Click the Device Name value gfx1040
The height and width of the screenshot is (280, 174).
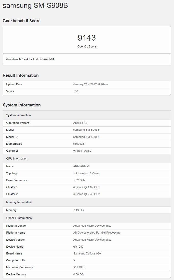coord(78,247)
